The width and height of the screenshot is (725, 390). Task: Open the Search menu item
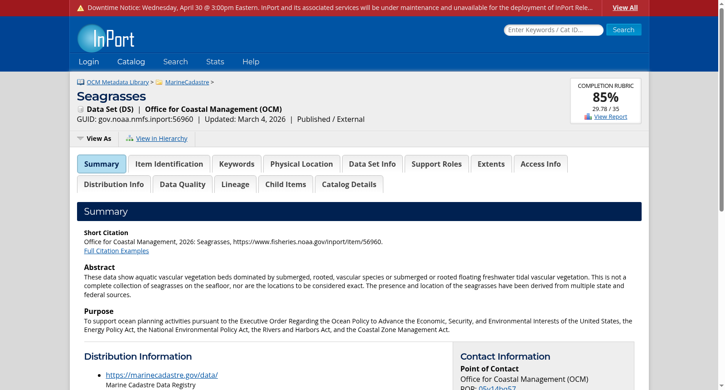[175, 62]
